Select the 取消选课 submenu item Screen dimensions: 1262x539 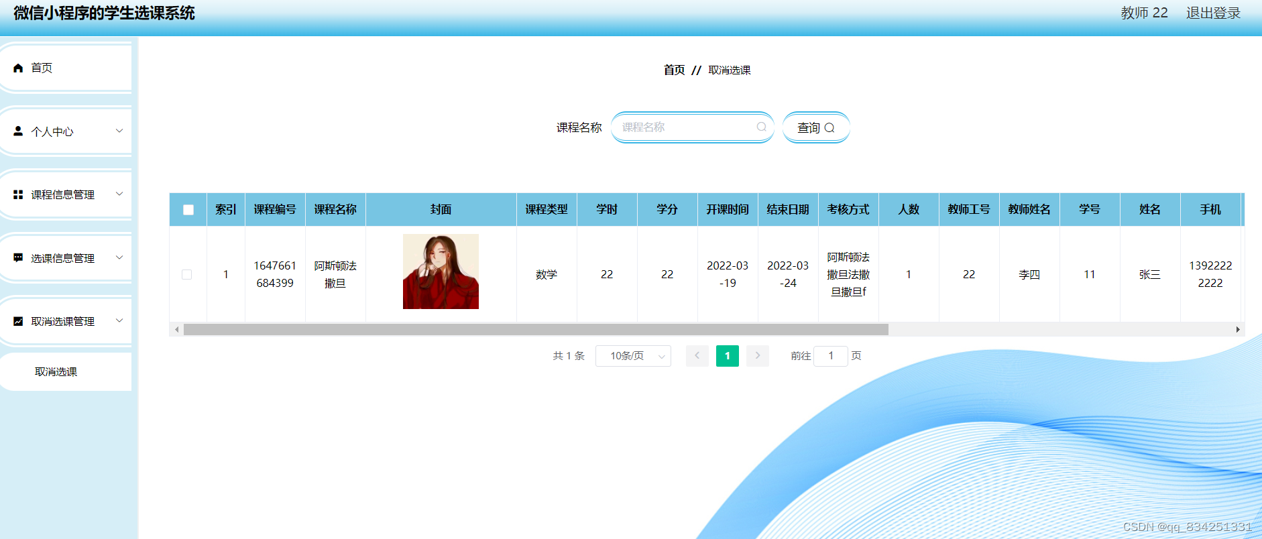[x=66, y=371]
